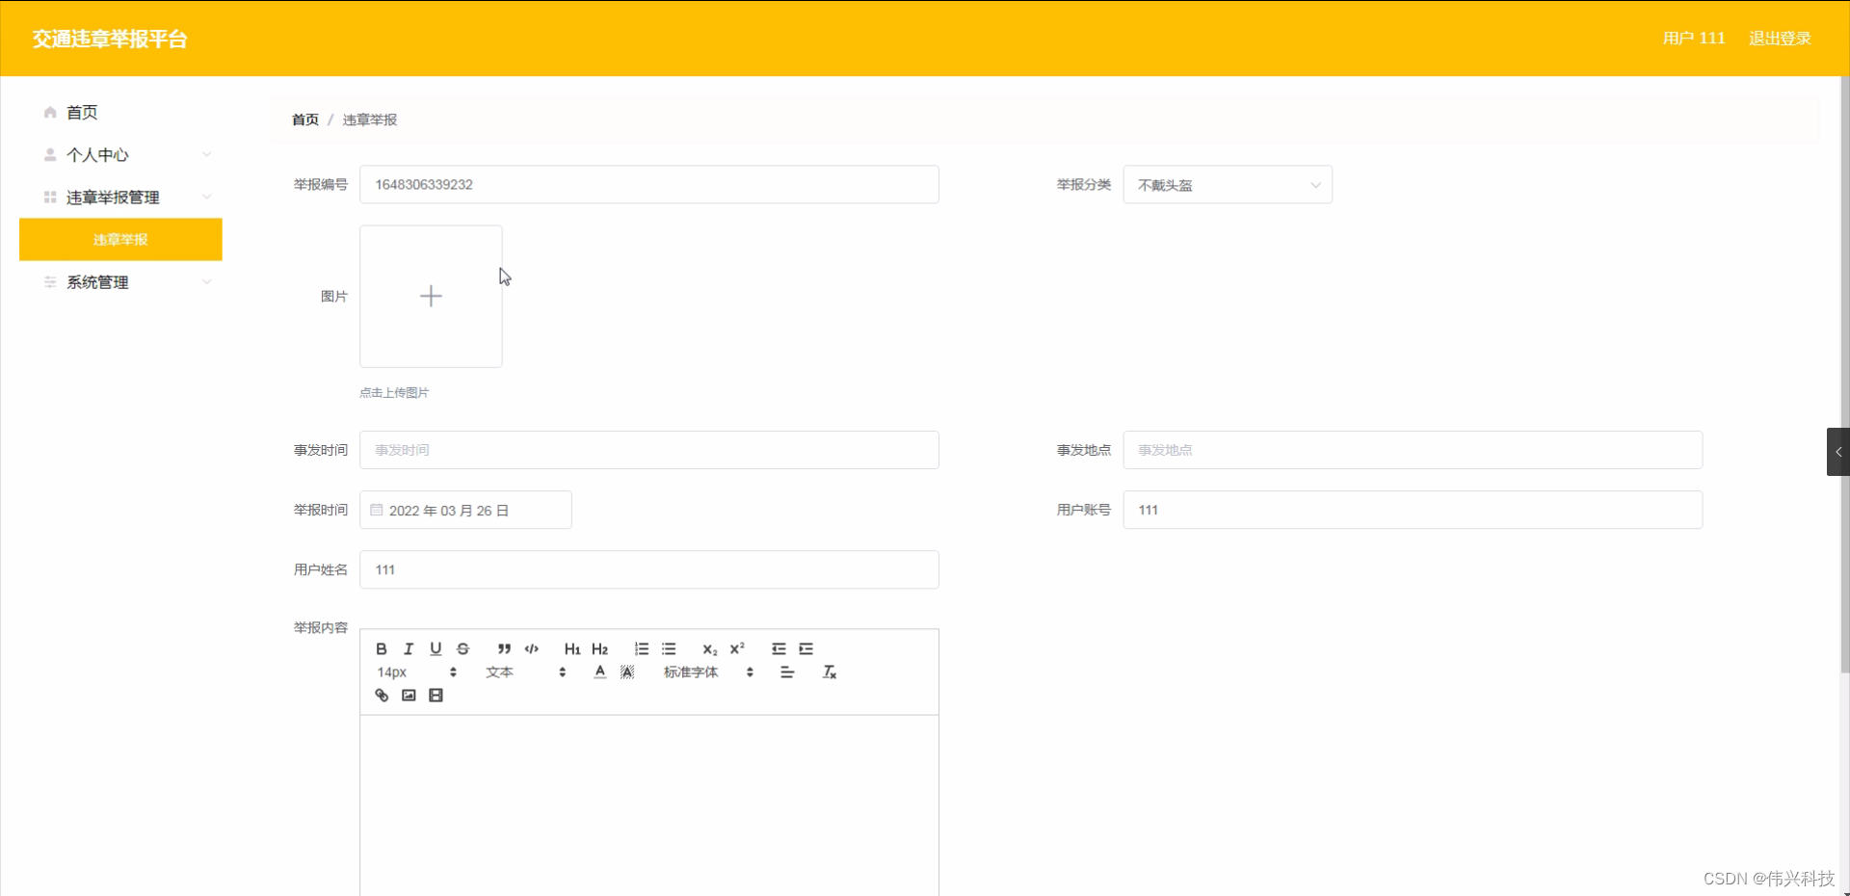This screenshot has width=1850, height=896.
Task: Select 违章举报 in the sidebar
Action: (120, 239)
